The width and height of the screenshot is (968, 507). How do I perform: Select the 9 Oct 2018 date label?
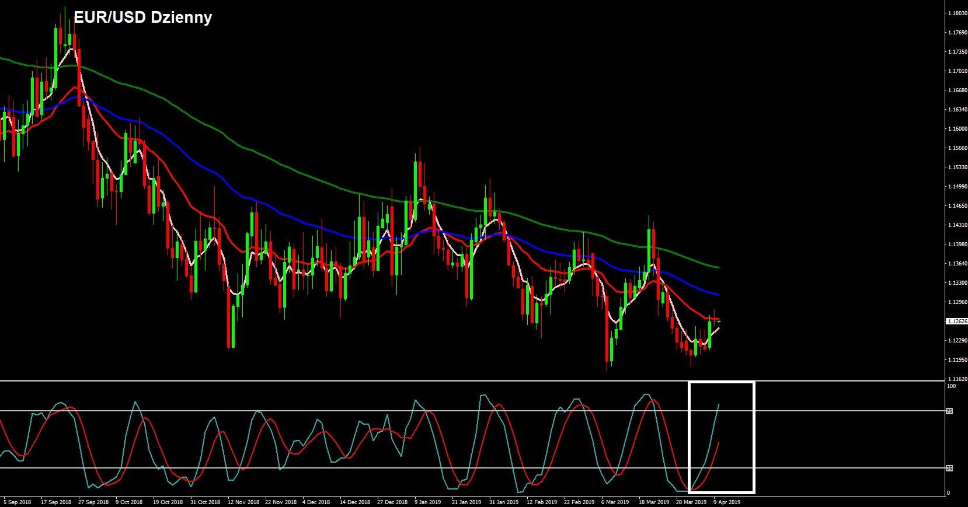click(x=128, y=502)
